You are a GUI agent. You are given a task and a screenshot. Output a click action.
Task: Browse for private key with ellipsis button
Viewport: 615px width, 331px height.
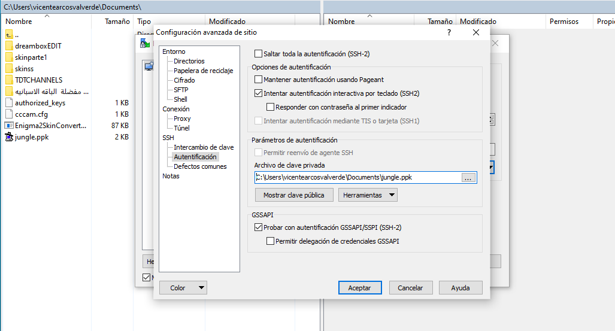pos(468,178)
